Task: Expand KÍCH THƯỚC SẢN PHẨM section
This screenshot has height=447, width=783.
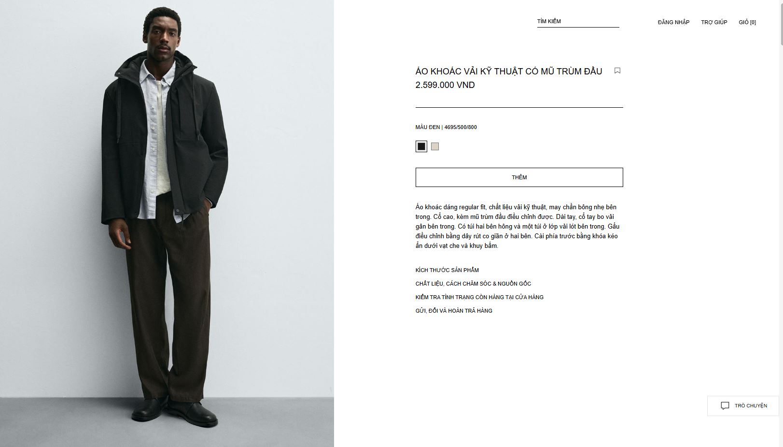Action: coord(447,270)
